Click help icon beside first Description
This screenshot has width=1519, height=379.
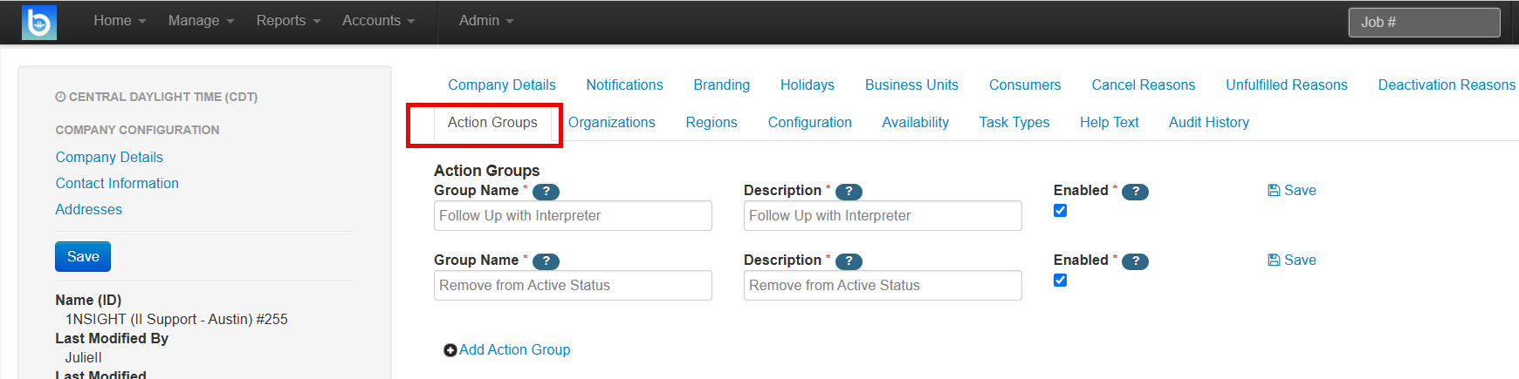(849, 192)
